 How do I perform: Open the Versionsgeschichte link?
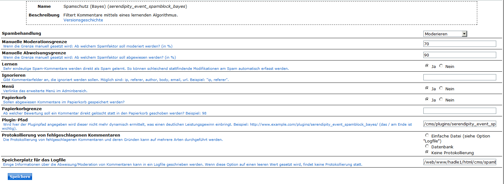pyautogui.click(x=83, y=20)
